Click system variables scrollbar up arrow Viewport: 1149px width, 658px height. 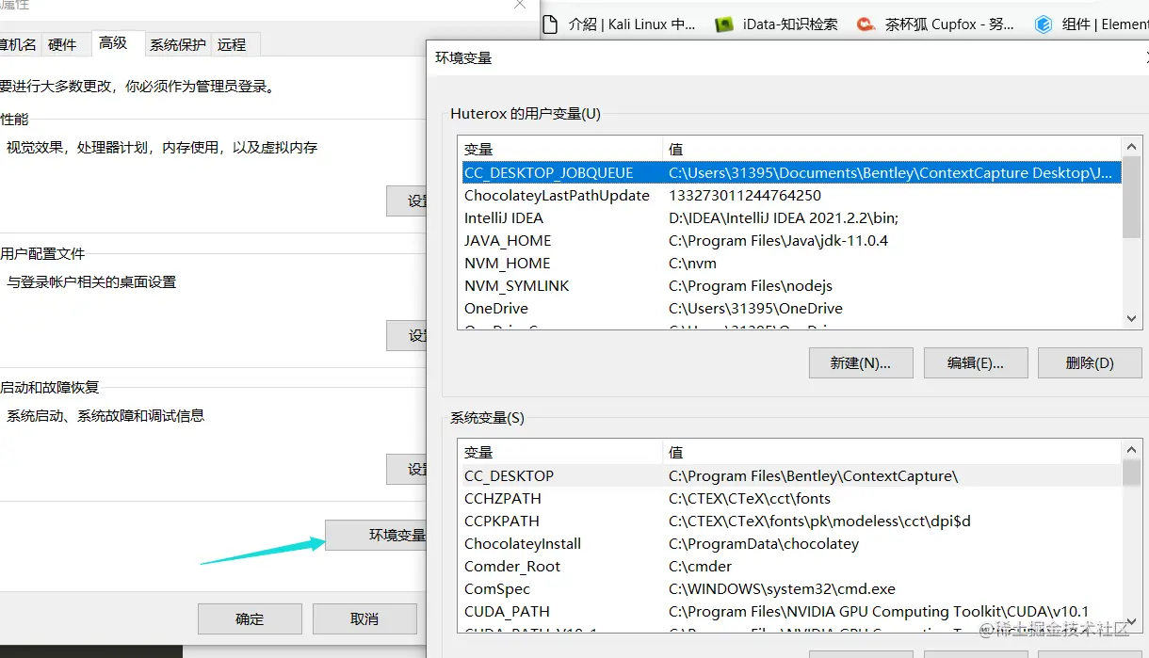click(1132, 450)
